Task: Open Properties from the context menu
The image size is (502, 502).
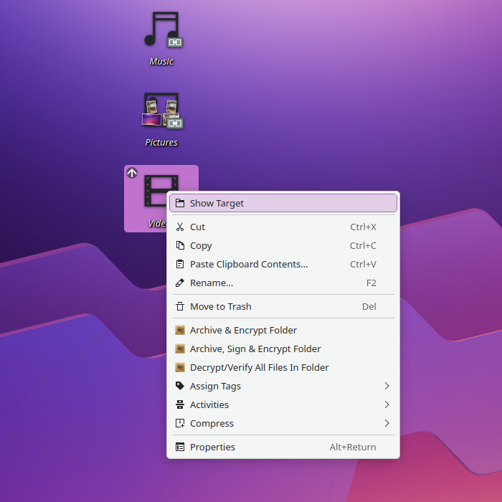Action: tap(283, 447)
